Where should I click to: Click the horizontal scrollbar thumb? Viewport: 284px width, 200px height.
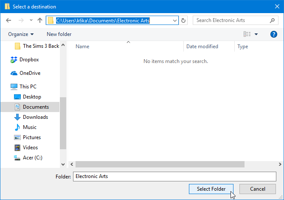click(x=160, y=164)
